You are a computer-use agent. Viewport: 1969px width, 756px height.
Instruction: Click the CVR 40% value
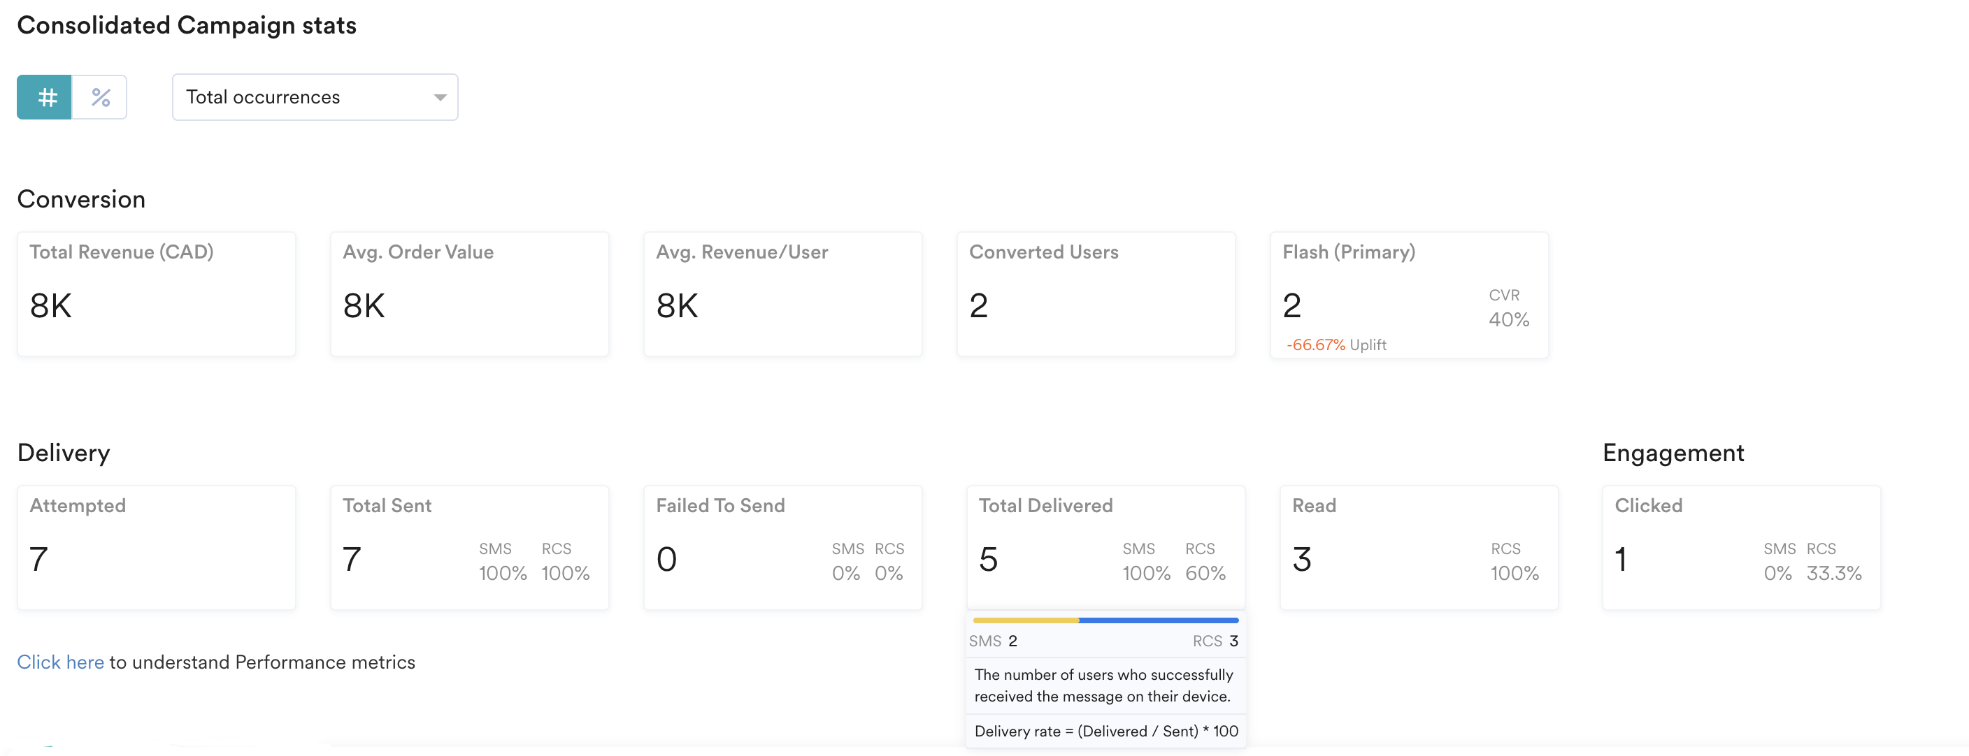click(1508, 319)
